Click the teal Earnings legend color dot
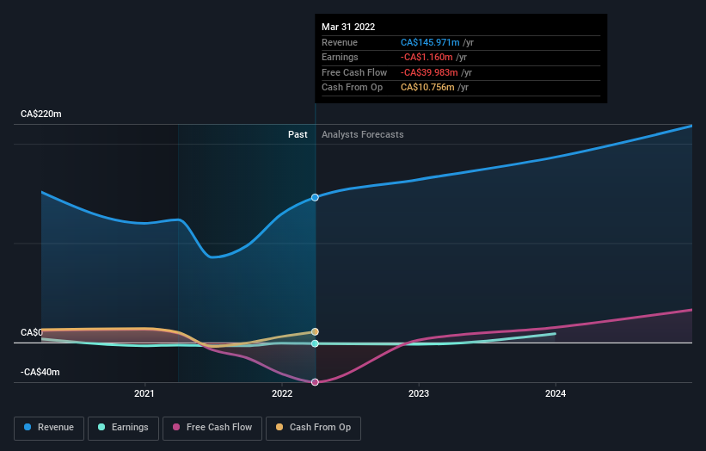This screenshot has height=451, width=706. 101,427
